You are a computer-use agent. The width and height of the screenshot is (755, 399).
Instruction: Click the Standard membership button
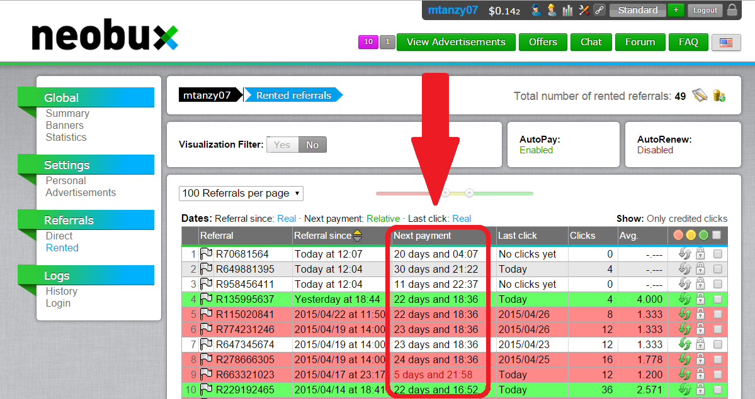coord(638,10)
